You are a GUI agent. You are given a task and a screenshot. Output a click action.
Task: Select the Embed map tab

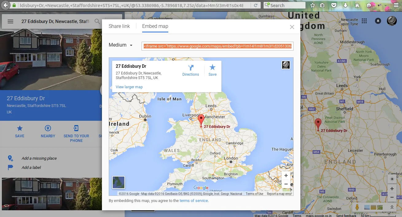pos(155,26)
